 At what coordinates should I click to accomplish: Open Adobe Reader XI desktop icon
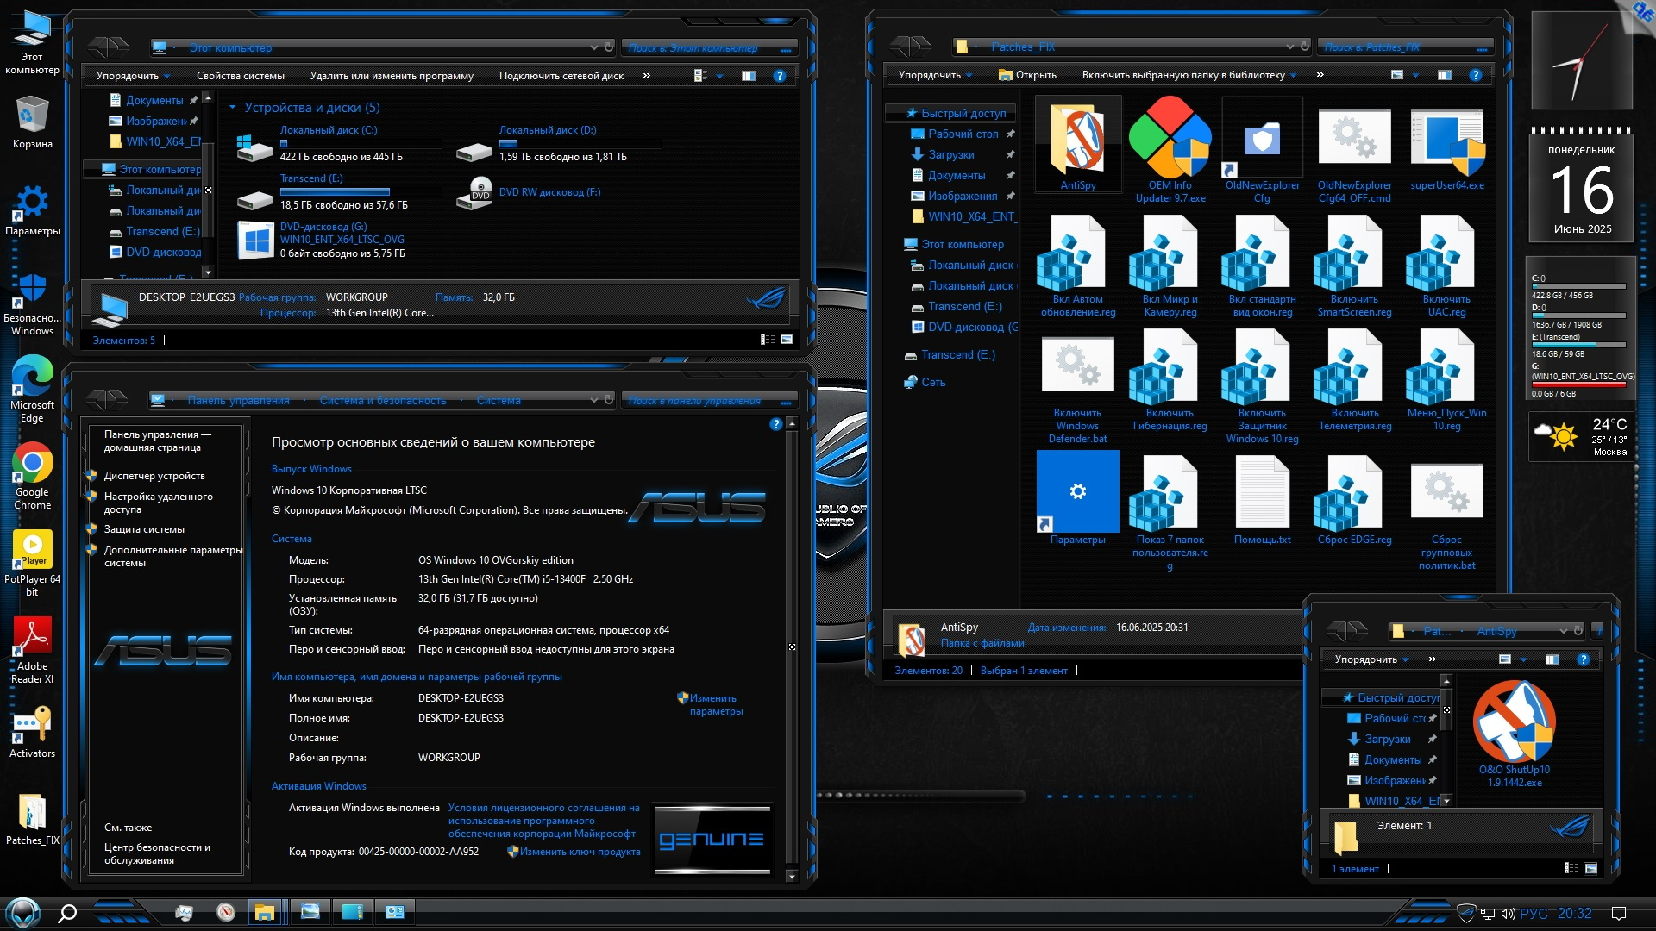tap(32, 638)
